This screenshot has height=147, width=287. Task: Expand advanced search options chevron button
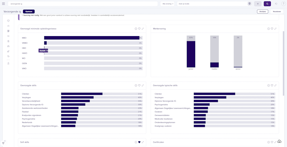point(258,4)
